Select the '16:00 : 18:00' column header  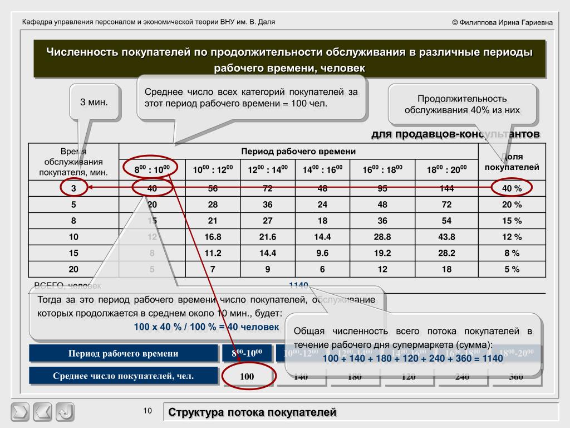tap(382, 169)
